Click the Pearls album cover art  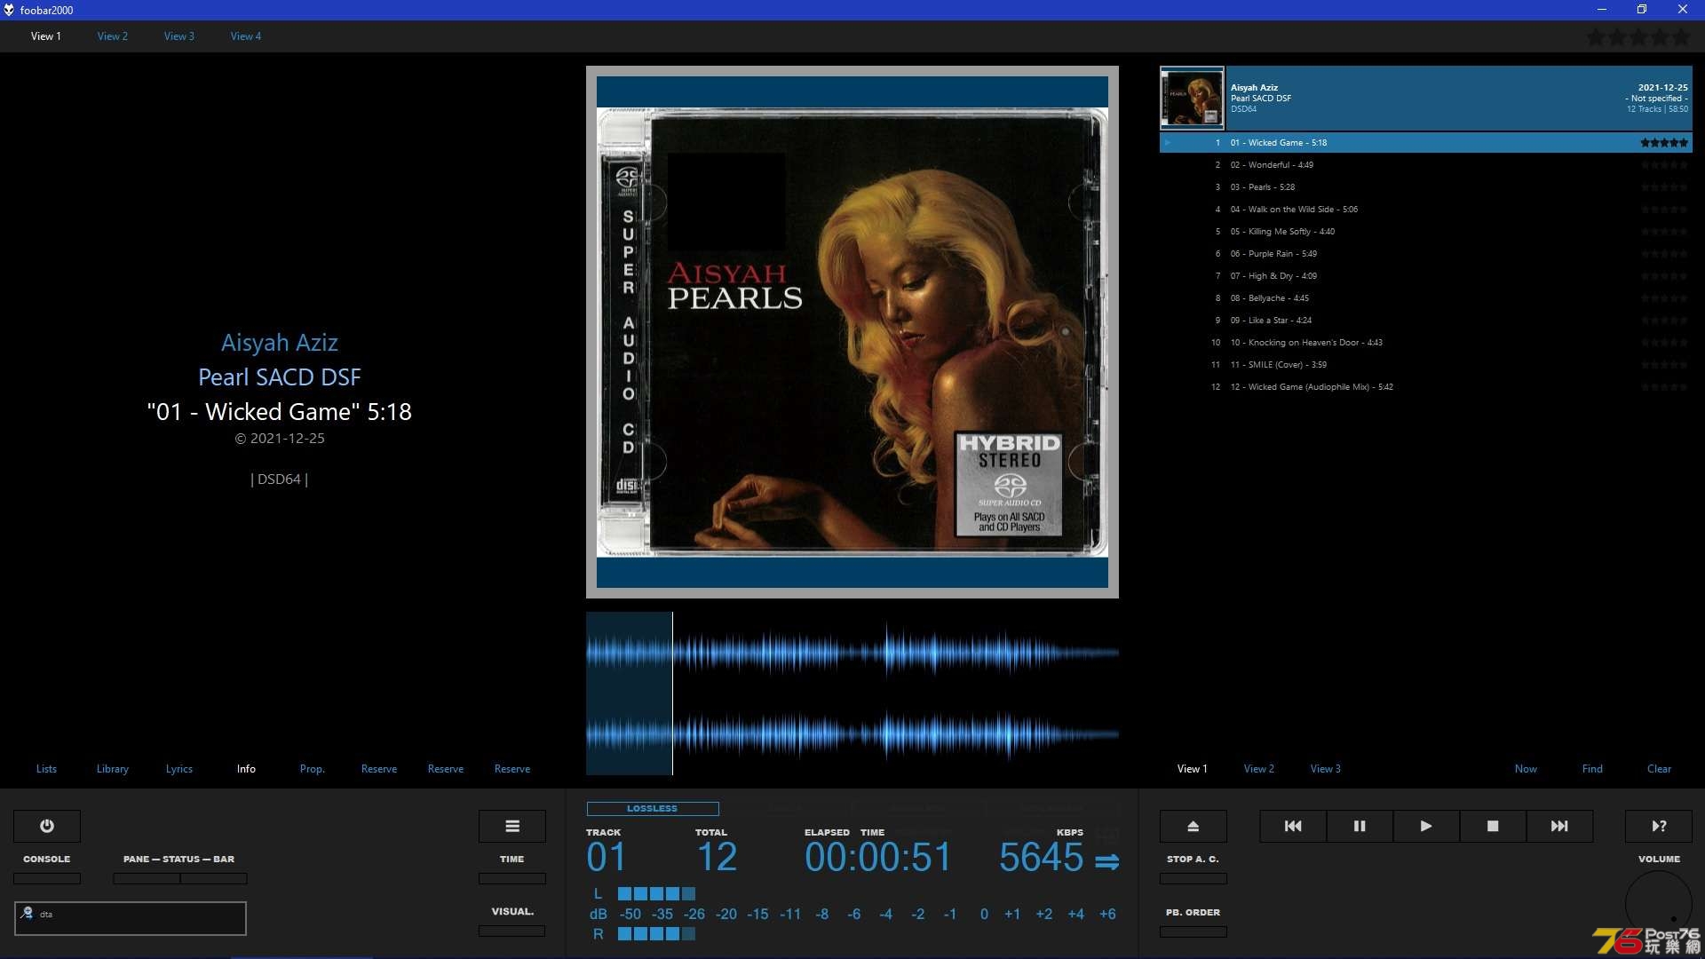coord(852,332)
